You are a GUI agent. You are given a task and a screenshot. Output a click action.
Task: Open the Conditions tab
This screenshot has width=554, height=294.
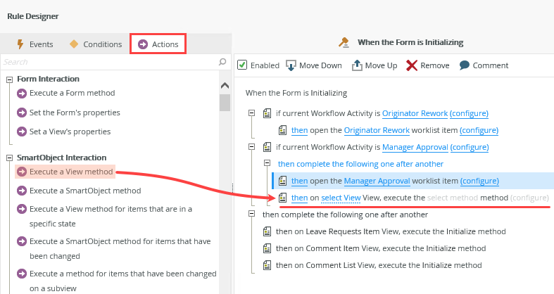coord(95,44)
